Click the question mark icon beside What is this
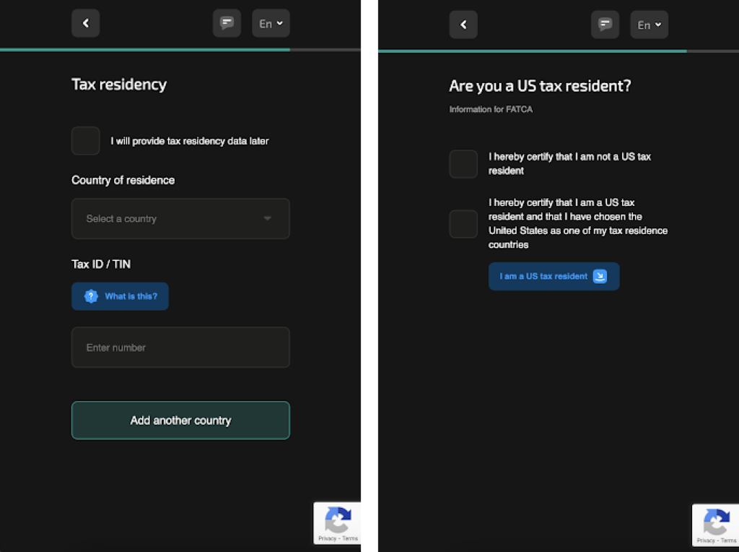This screenshot has width=739, height=552. tap(91, 296)
